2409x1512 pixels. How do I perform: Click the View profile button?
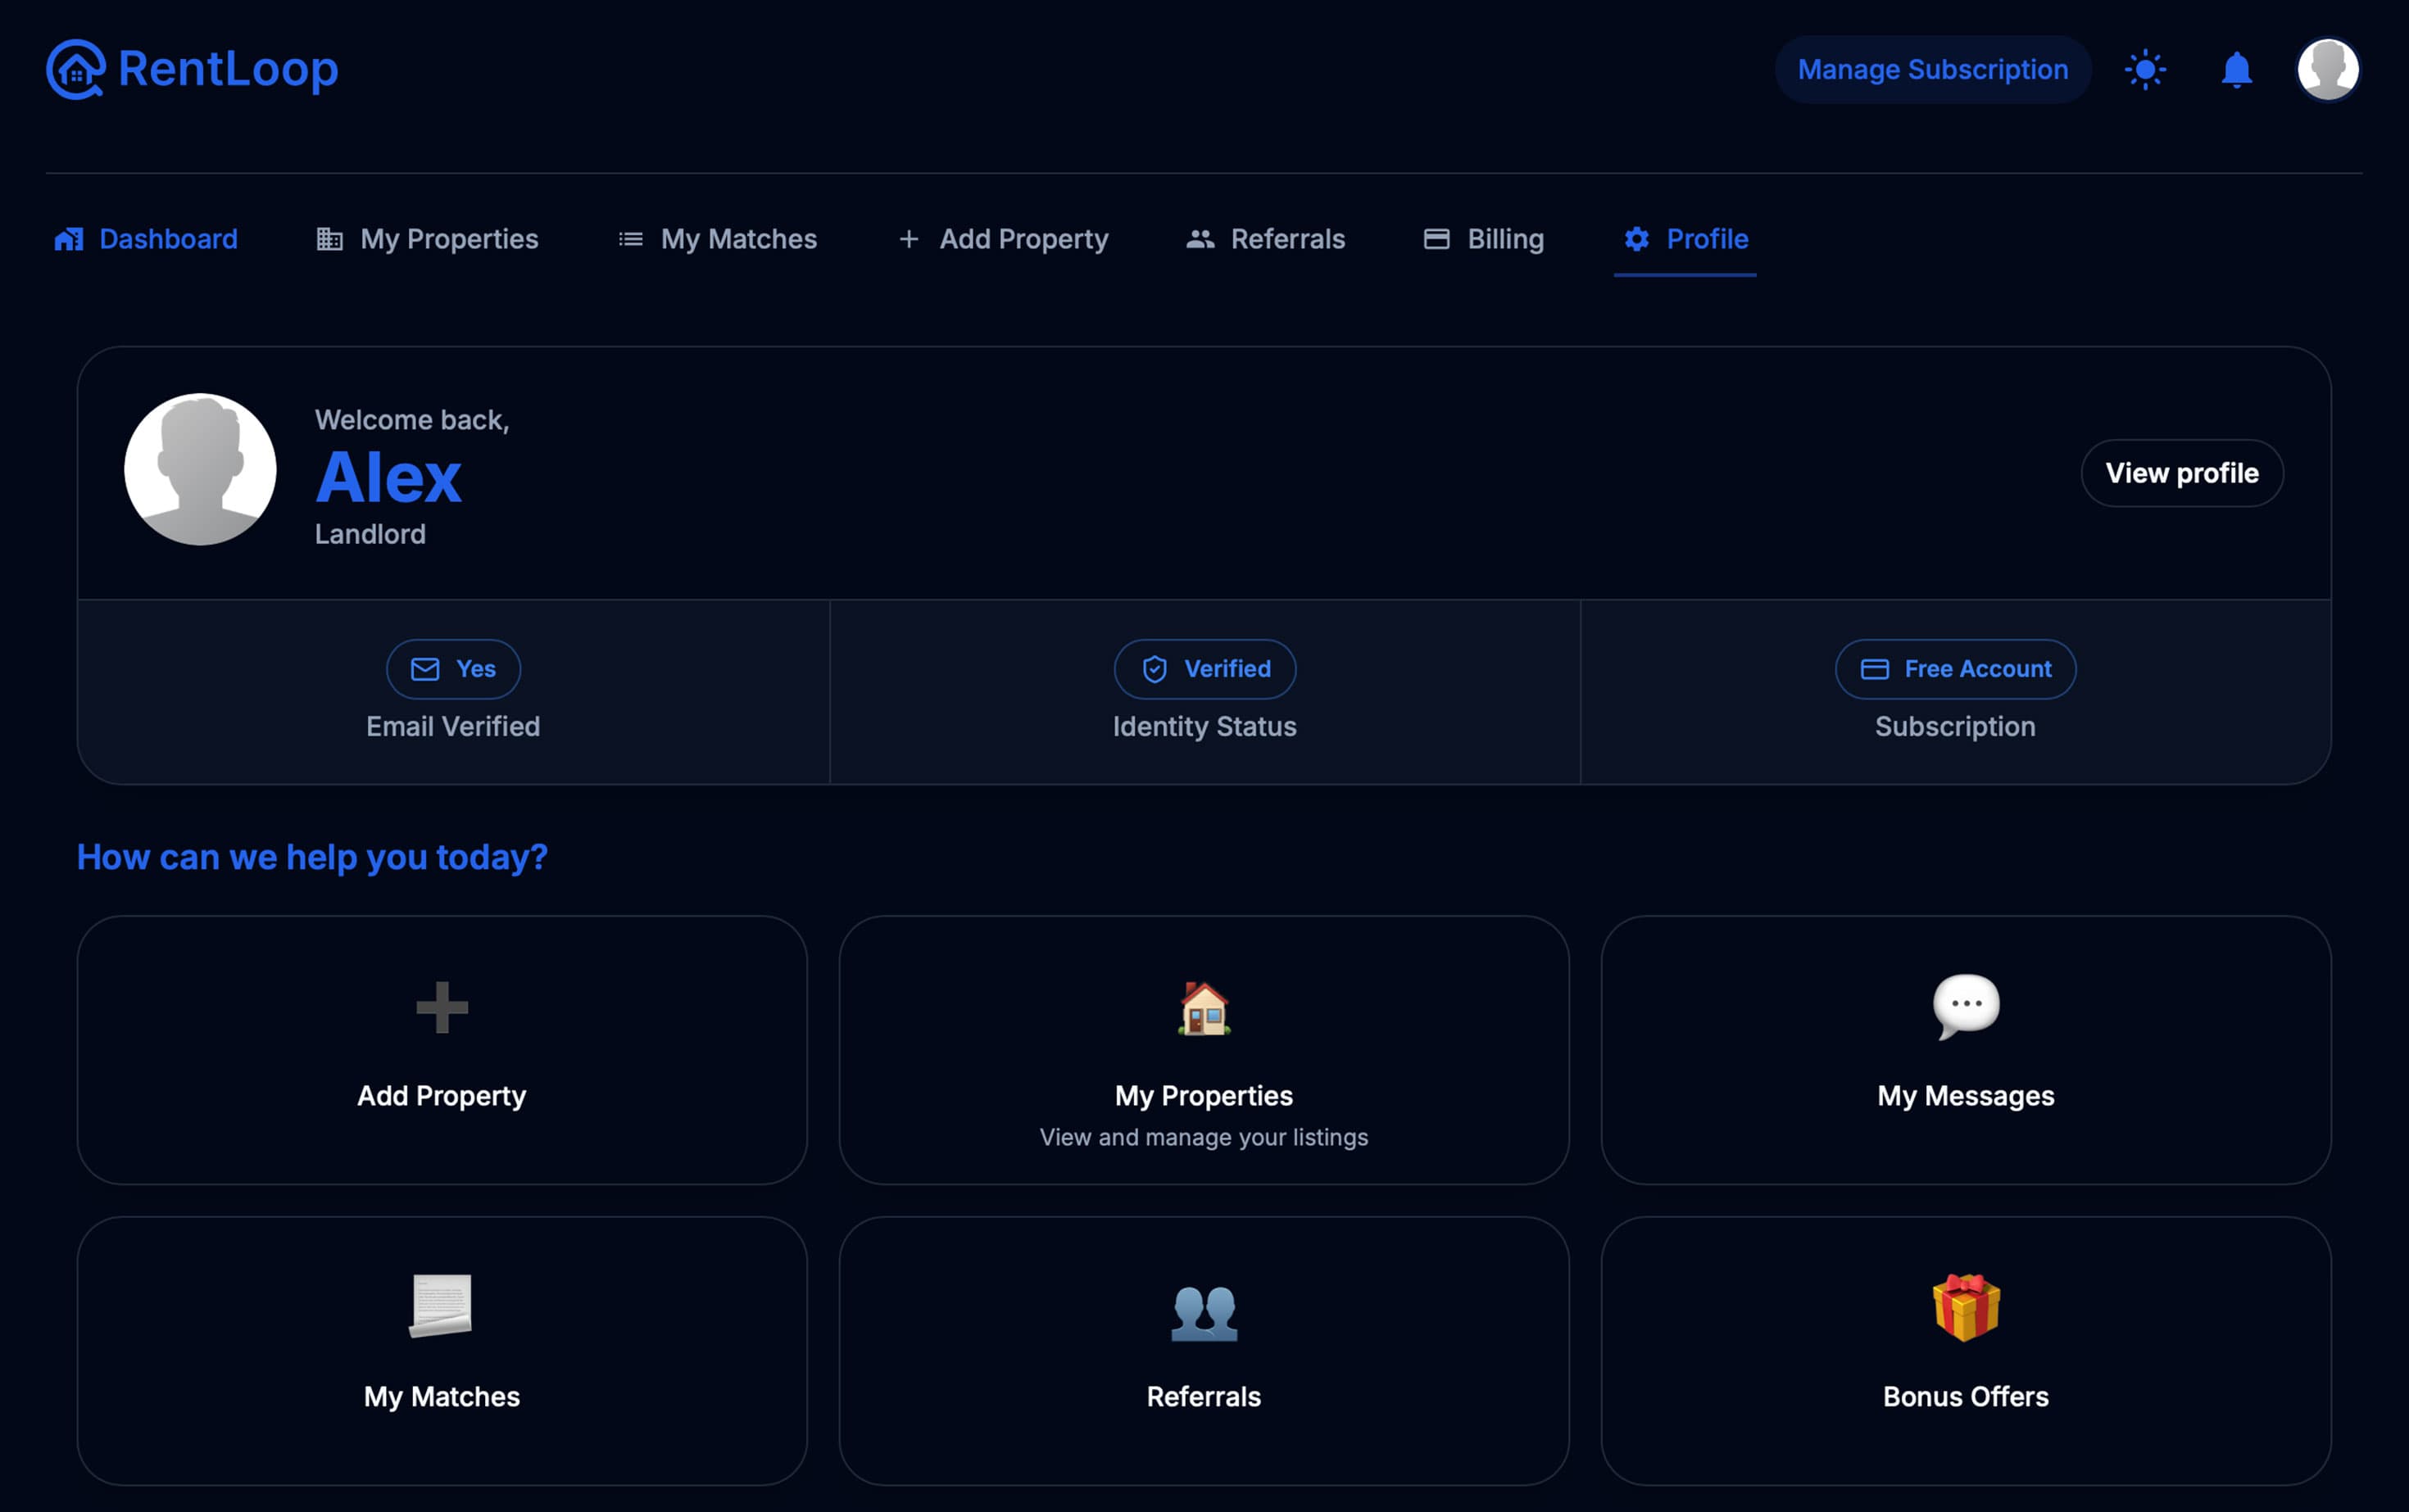point(2182,473)
